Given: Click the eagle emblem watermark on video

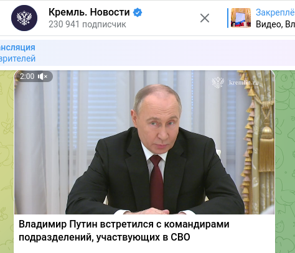Looking at the screenshot, I should pos(218,82).
